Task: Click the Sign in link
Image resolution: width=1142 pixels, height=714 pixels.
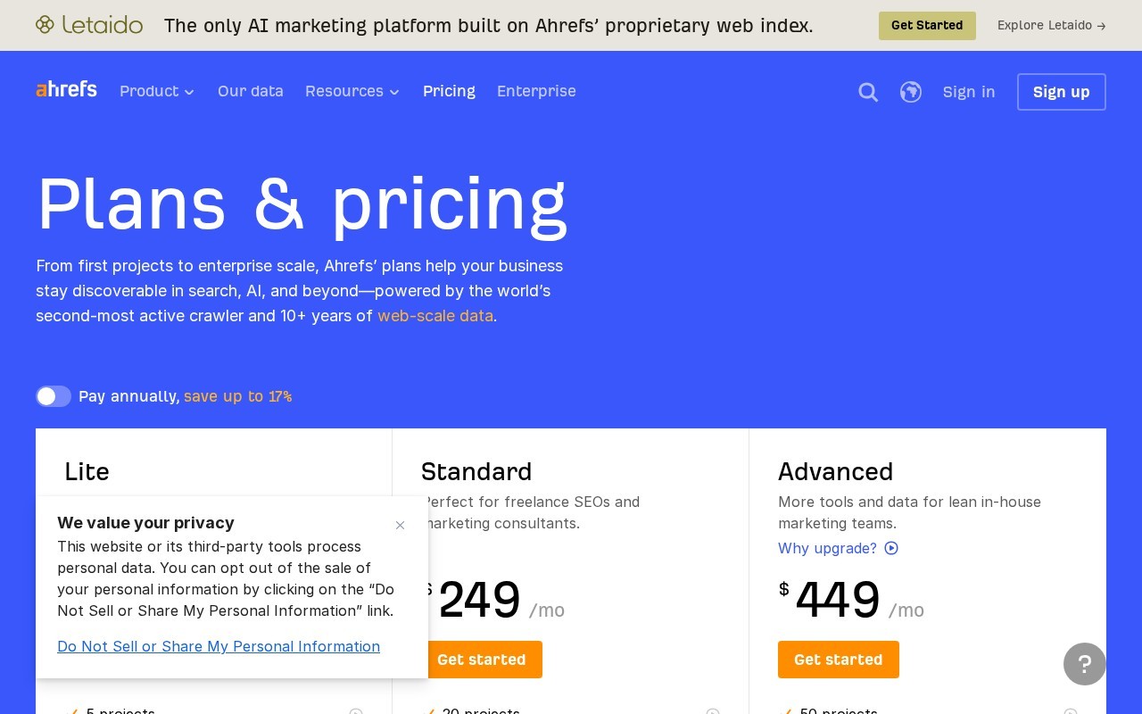Action: click(969, 92)
